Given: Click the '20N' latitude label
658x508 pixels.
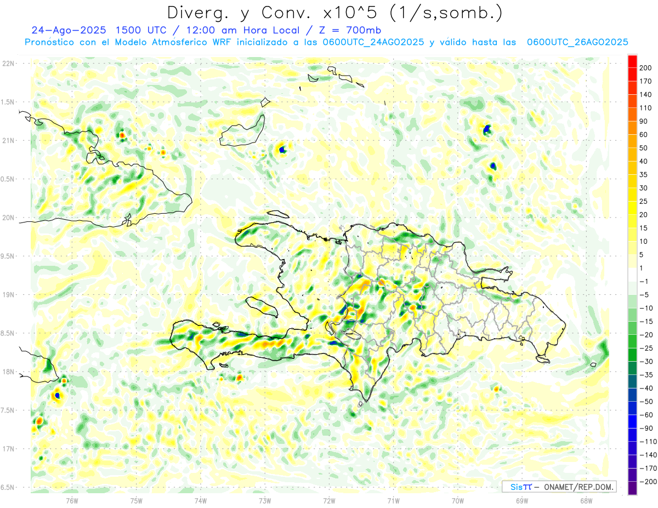Looking at the screenshot, I should (x=9, y=218).
